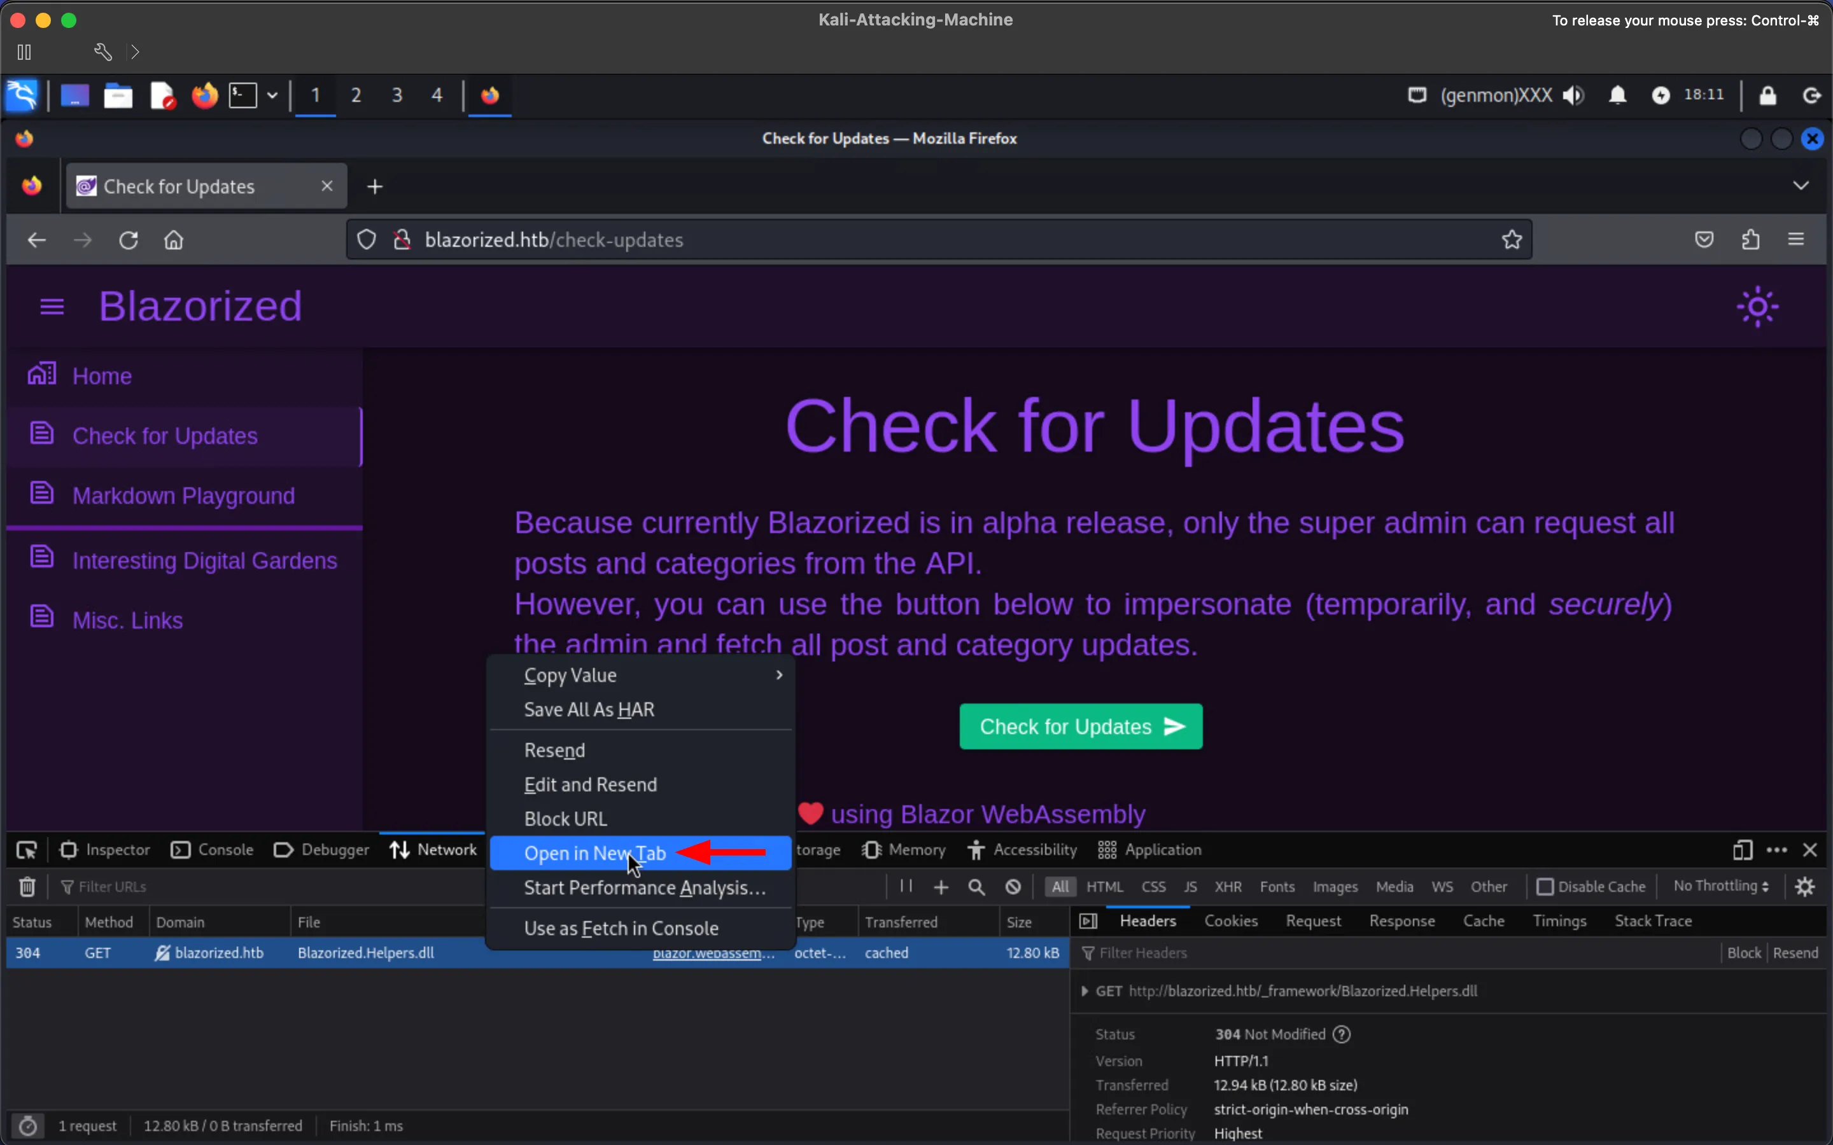The width and height of the screenshot is (1833, 1145).
Task: Expand the list all tabs chevron
Action: click(1801, 186)
